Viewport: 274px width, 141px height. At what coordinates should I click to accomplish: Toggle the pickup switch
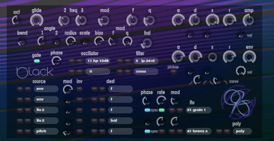coord(173,72)
